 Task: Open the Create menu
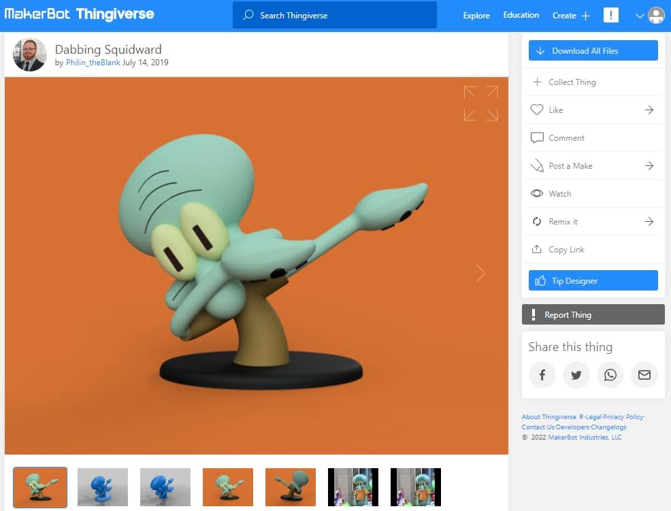pyautogui.click(x=570, y=15)
